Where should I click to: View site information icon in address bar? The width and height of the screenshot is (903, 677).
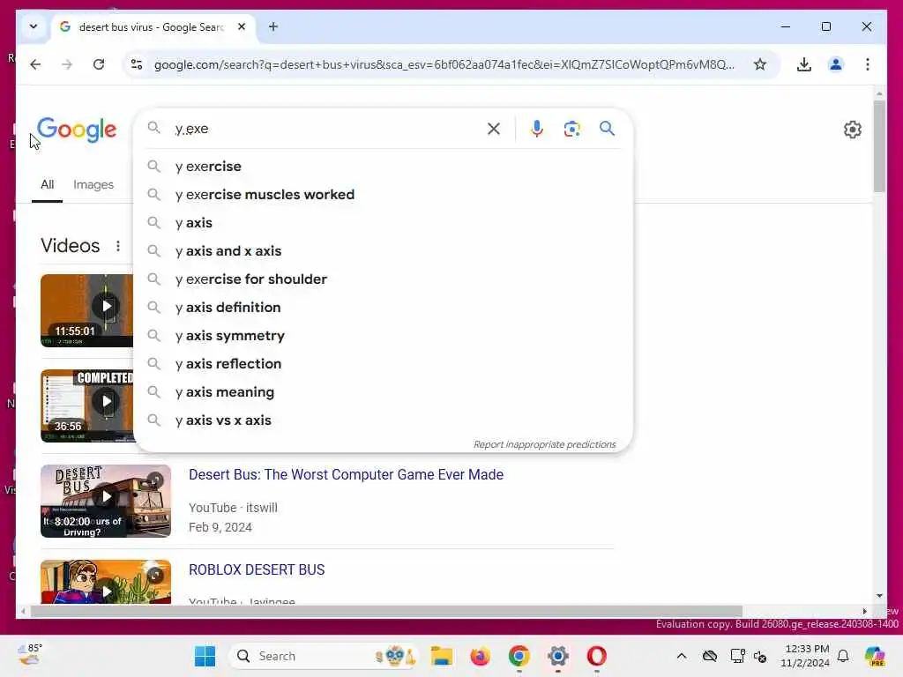[137, 64]
